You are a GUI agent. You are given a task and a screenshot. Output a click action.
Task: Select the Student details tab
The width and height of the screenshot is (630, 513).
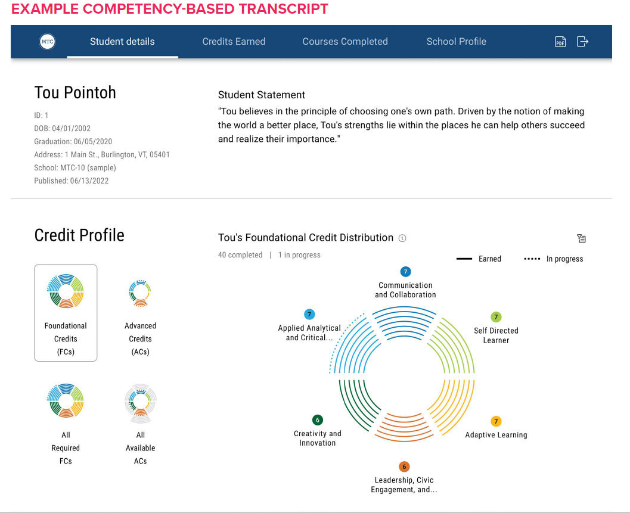(x=122, y=42)
